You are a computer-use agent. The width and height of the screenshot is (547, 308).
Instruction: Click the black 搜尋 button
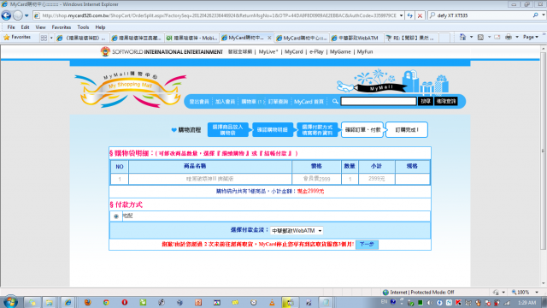pyautogui.click(x=426, y=101)
